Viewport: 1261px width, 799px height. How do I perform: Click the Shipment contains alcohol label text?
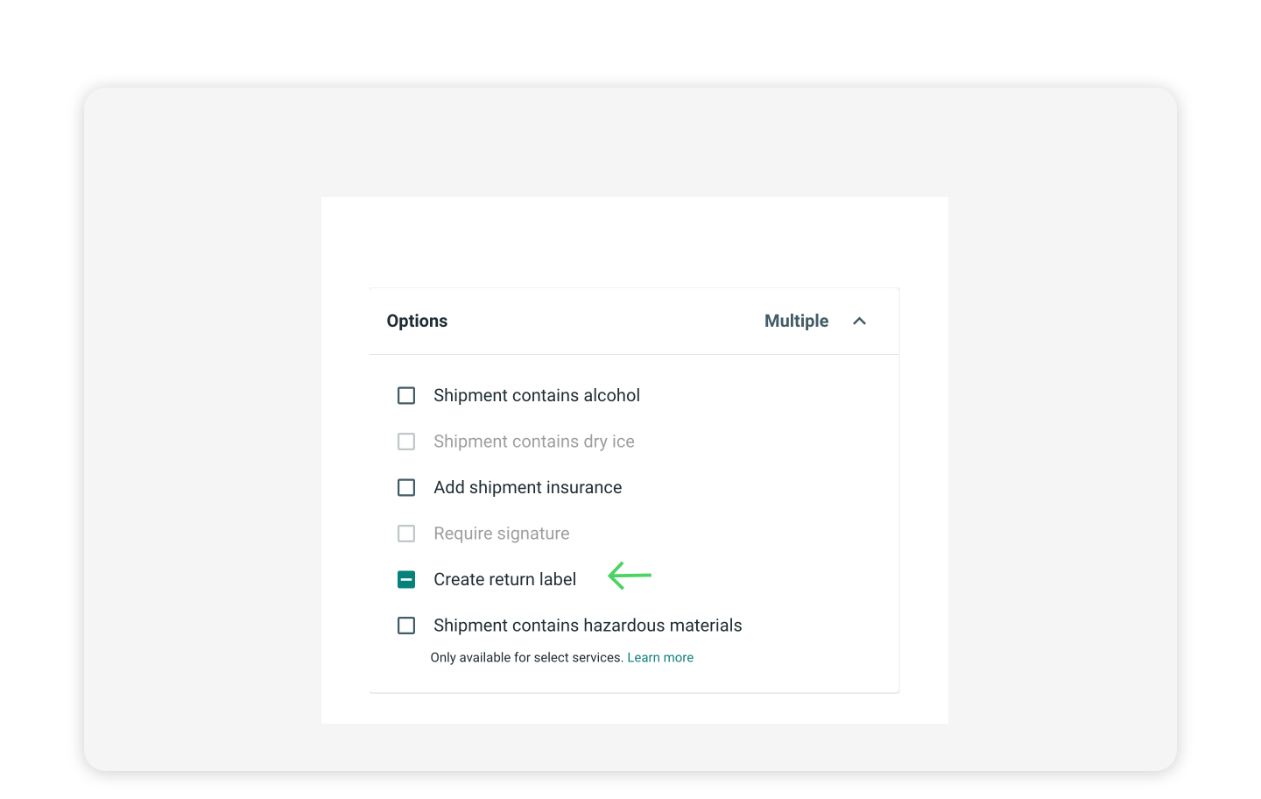(x=536, y=396)
